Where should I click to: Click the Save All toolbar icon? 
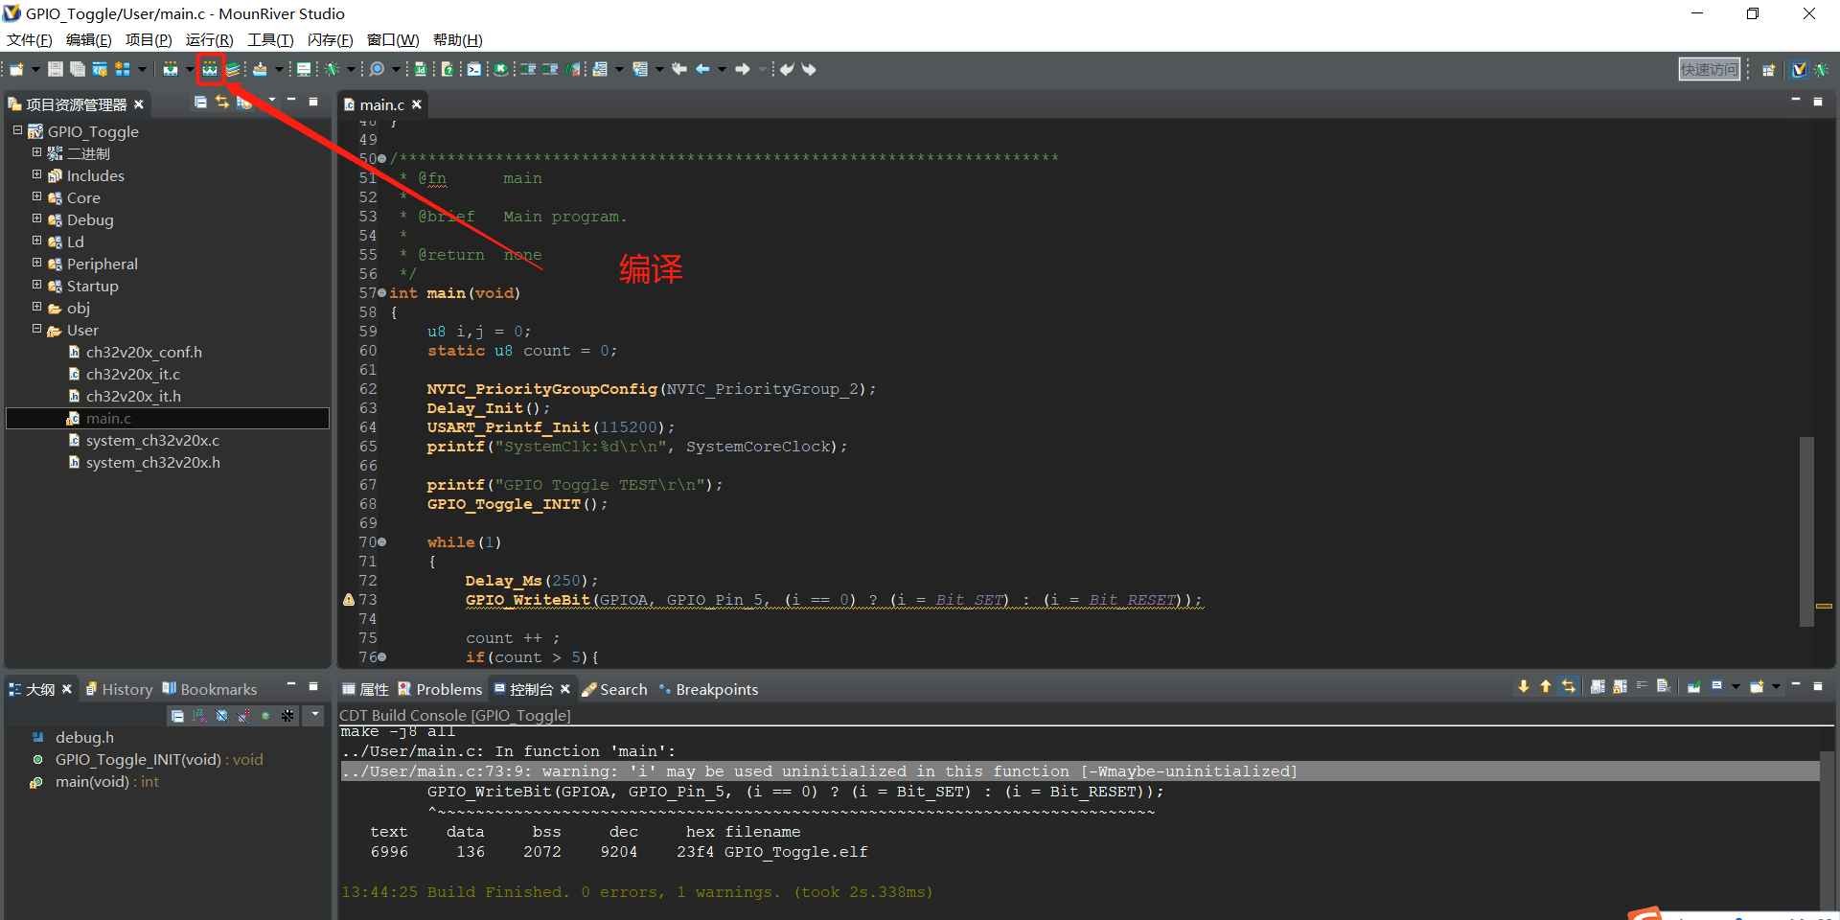[78, 69]
